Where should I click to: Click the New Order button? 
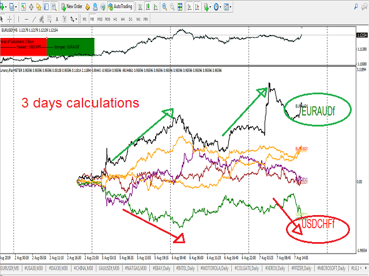[x=71, y=6]
